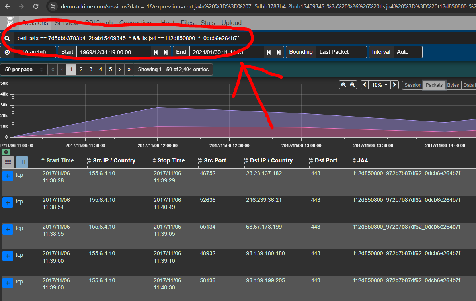The width and height of the screenshot is (476, 301).
Task: Pan the graph left
Action: click(x=365, y=85)
